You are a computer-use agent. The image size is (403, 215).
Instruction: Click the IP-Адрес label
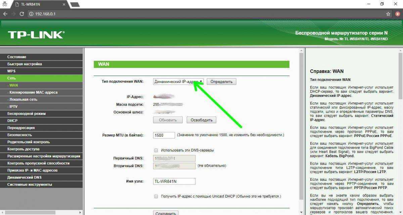135,97
